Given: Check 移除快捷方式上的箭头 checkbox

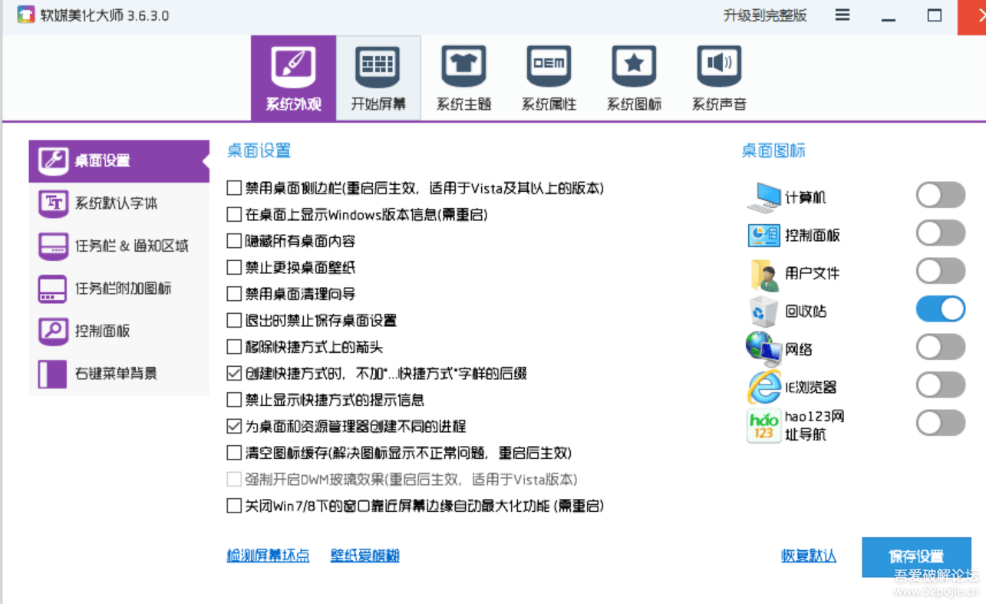Looking at the screenshot, I should tap(234, 347).
